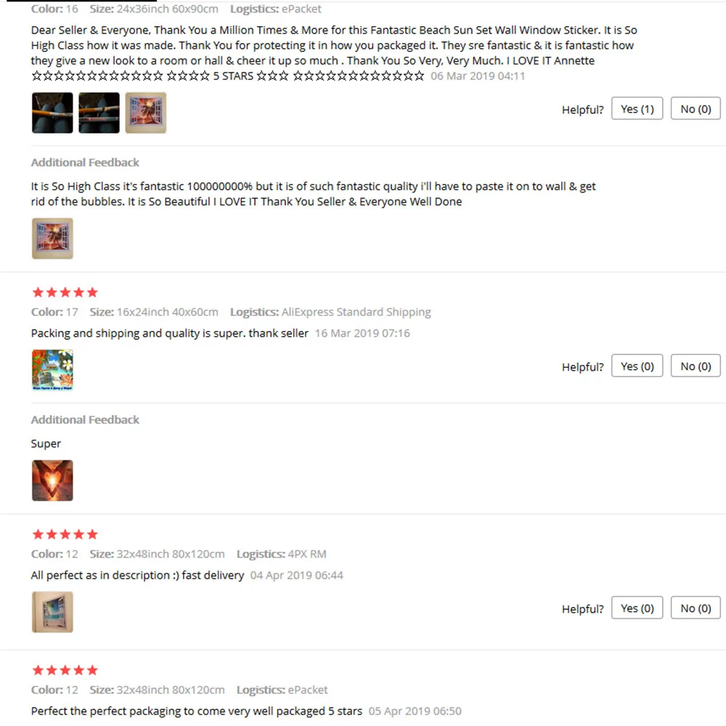The image size is (726, 726).
Task: Open first photo thumbnail in Annette's review
Action: 52,113
